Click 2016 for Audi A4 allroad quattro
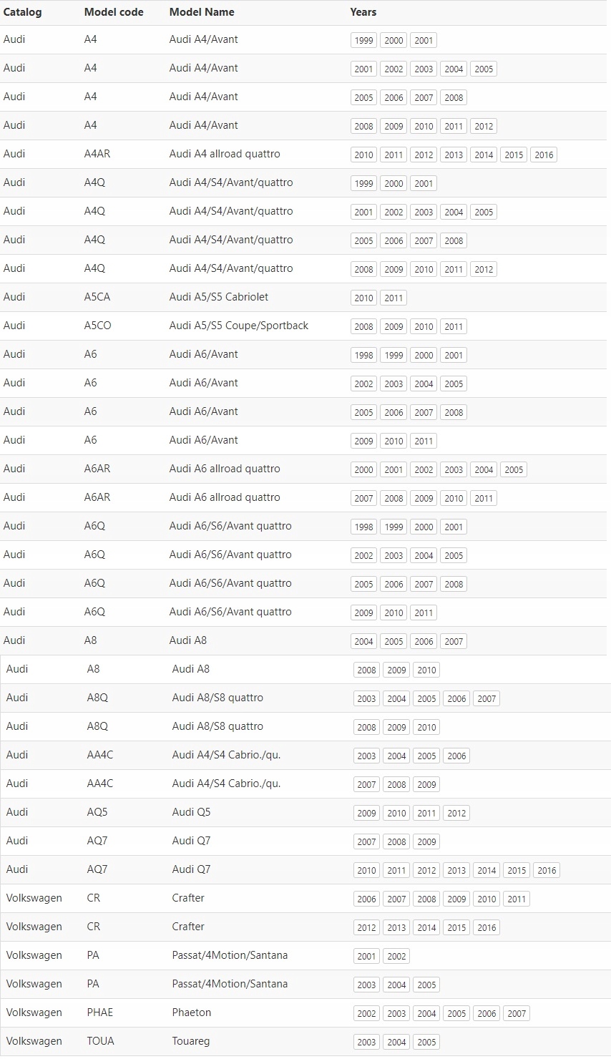 [544, 155]
